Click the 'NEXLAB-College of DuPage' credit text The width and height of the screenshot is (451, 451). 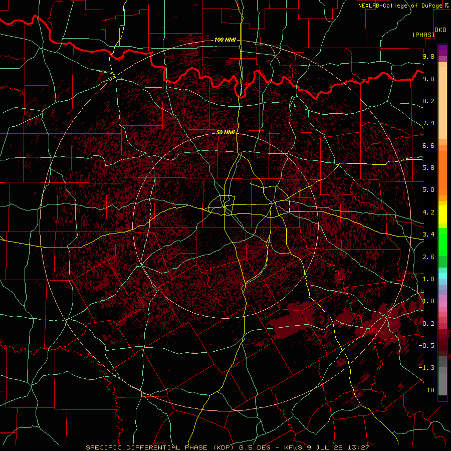coord(400,6)
